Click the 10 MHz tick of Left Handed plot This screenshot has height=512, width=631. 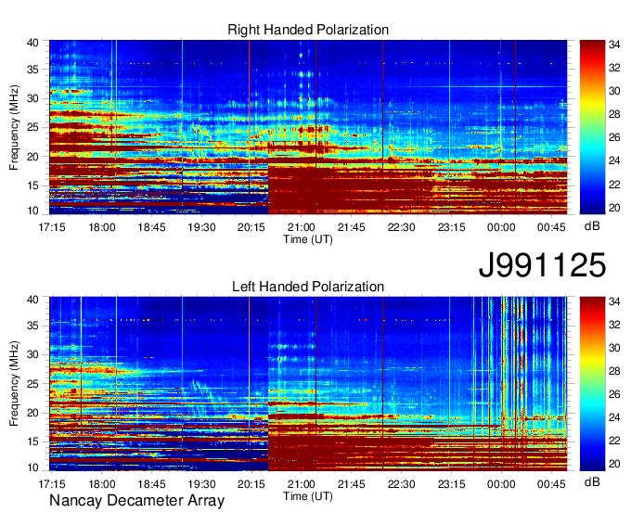pyautogui.click(x=33, y=467)
